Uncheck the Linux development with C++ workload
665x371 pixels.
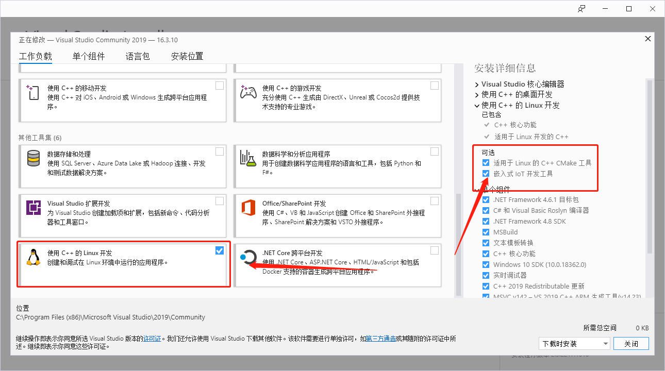(x=220, y=250)
